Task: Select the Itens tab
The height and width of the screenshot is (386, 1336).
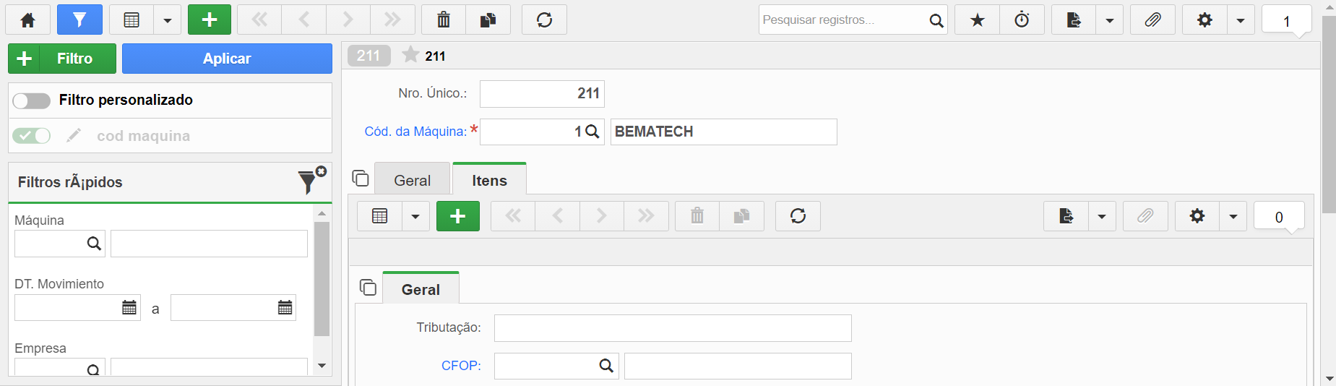Action: click(x=489, y=180)
